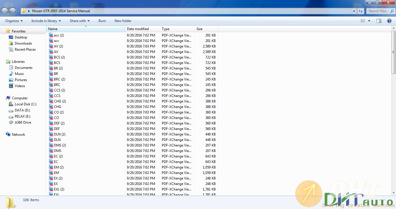Click the Desktop icon in Favorites

pyautogui.click(x=11, y=37)
